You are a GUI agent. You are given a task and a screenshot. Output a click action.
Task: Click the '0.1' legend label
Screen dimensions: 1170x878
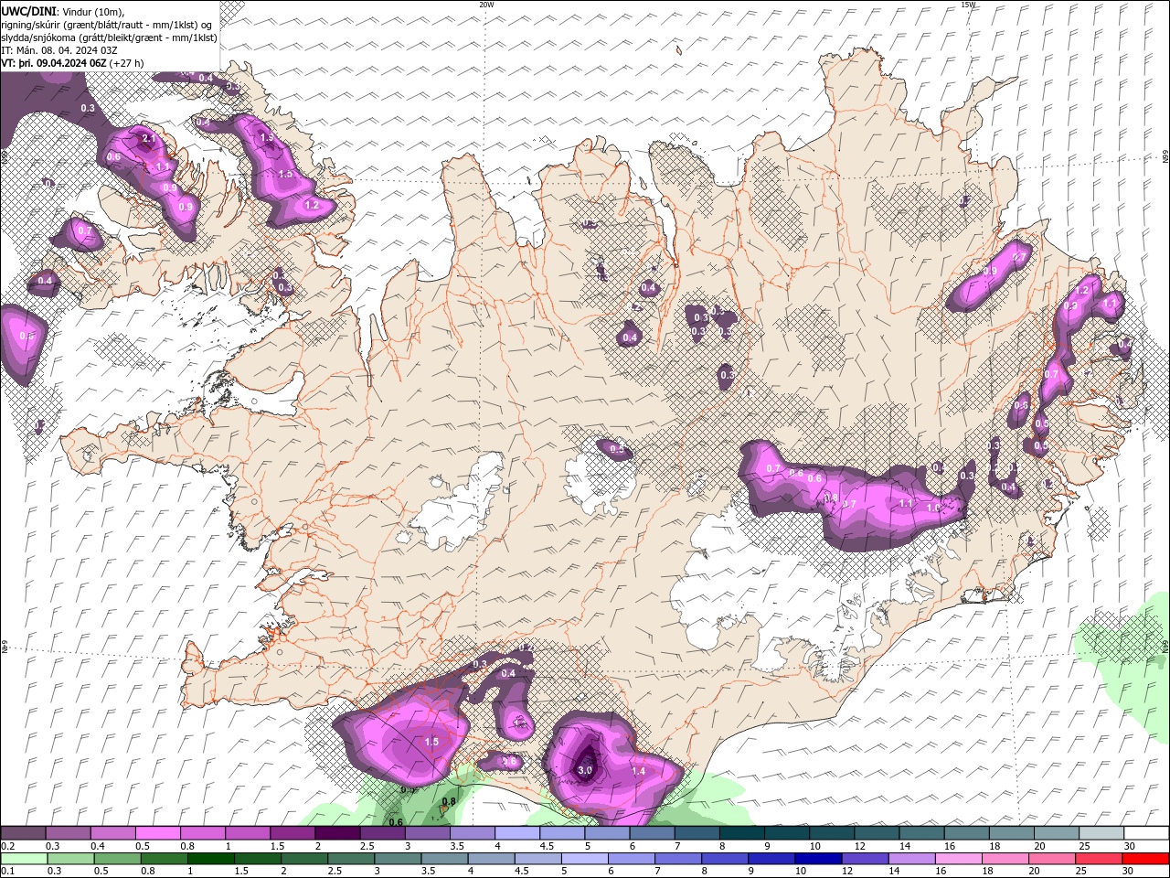click(8, 872)
